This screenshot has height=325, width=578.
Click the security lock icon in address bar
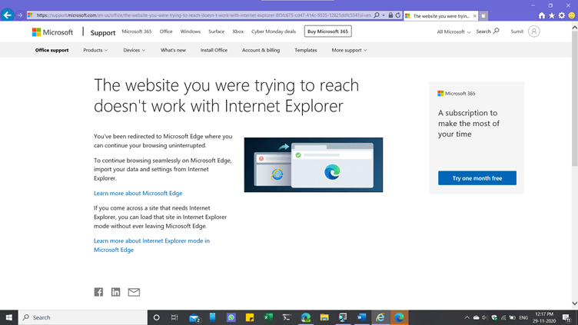(390, 15)
